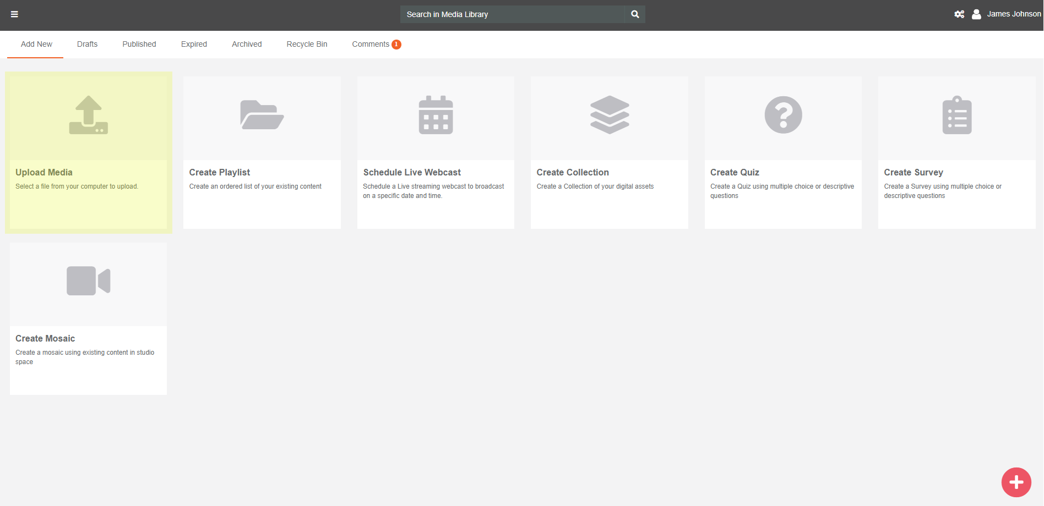The height and width of the screenshot is (506, 1044).
Task: Click the Schedule Live Webcast calendar icon
Action: point(436,115)
